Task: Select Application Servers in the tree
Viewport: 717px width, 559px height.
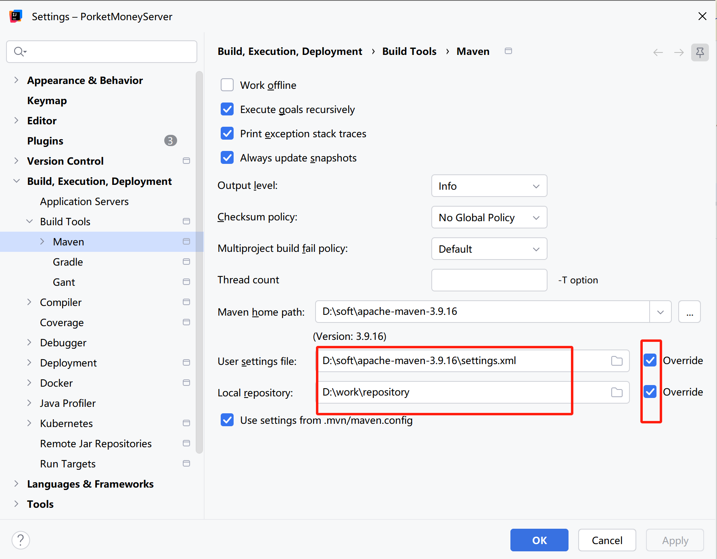Action: click(84, 201)
